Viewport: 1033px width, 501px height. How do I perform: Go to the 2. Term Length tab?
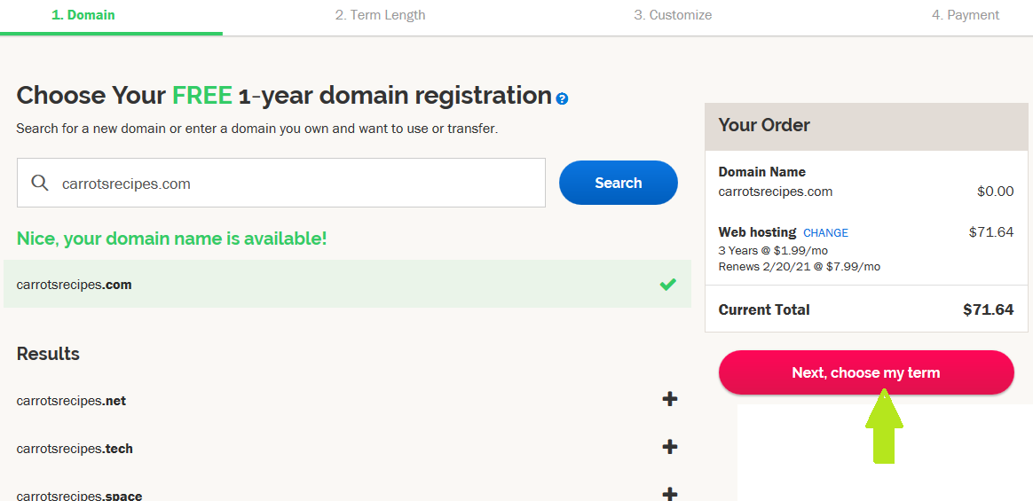coord(380,15)
